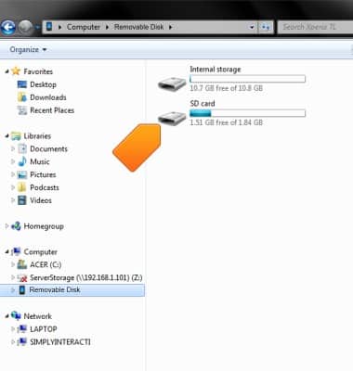The width and height of the screenshot is (353, 371).
Task: Click the Downloads folder icon
Action: coord(22,97)
